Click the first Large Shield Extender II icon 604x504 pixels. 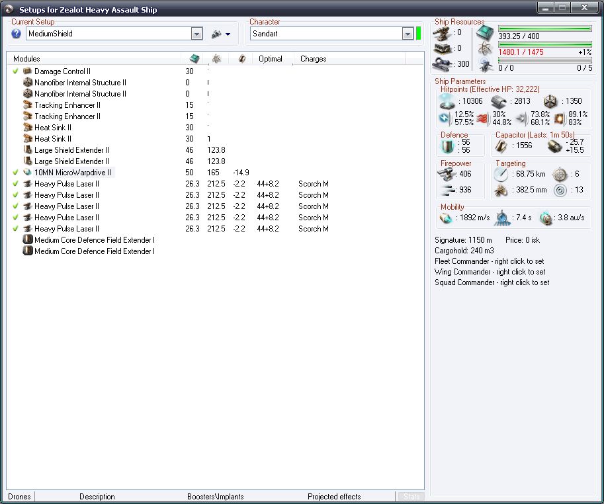tap(27, 149)
